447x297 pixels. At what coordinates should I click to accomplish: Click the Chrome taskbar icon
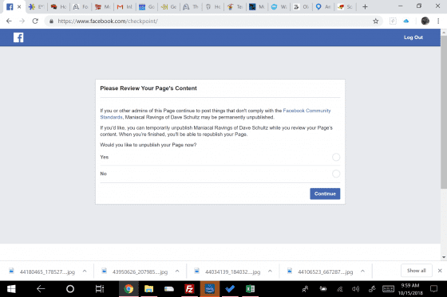[x=129, y=289]
